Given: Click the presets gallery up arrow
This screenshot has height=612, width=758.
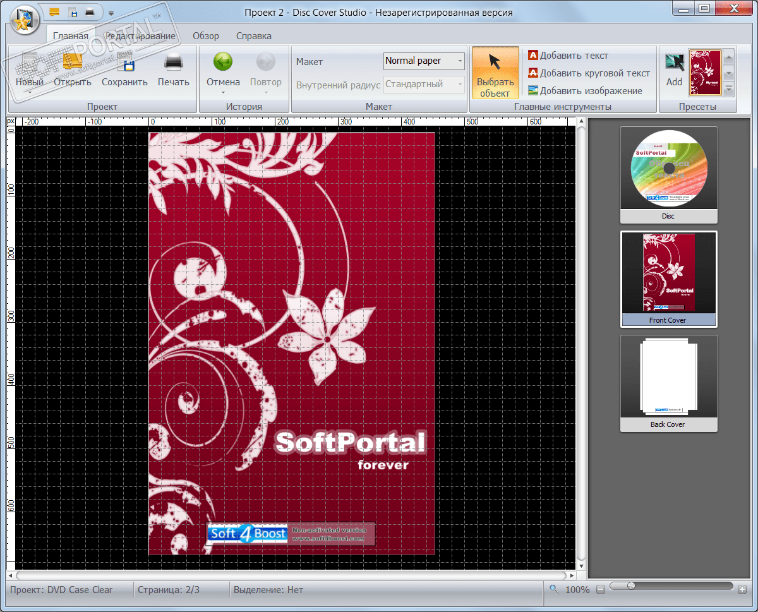Looking at the screenshot, I should (730, 57).
